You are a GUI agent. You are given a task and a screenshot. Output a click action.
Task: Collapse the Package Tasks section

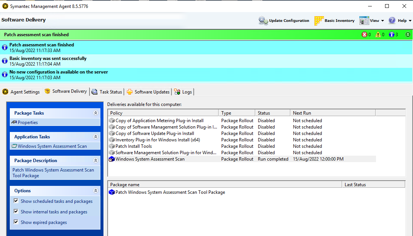[96, 113]
